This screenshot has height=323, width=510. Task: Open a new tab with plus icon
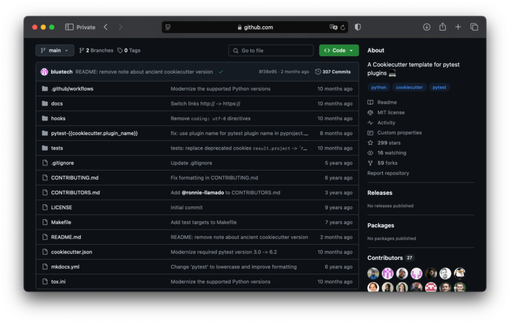pyautogui.click(x=458, y=27)
